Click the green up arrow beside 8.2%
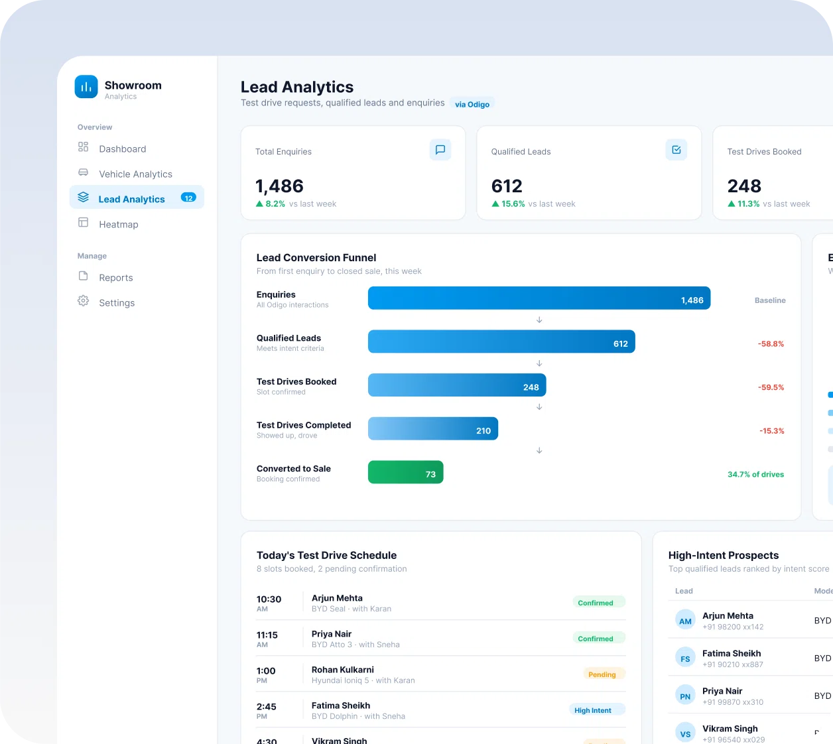The width and height of the screenshot is (833, 744). pos(259,204)
